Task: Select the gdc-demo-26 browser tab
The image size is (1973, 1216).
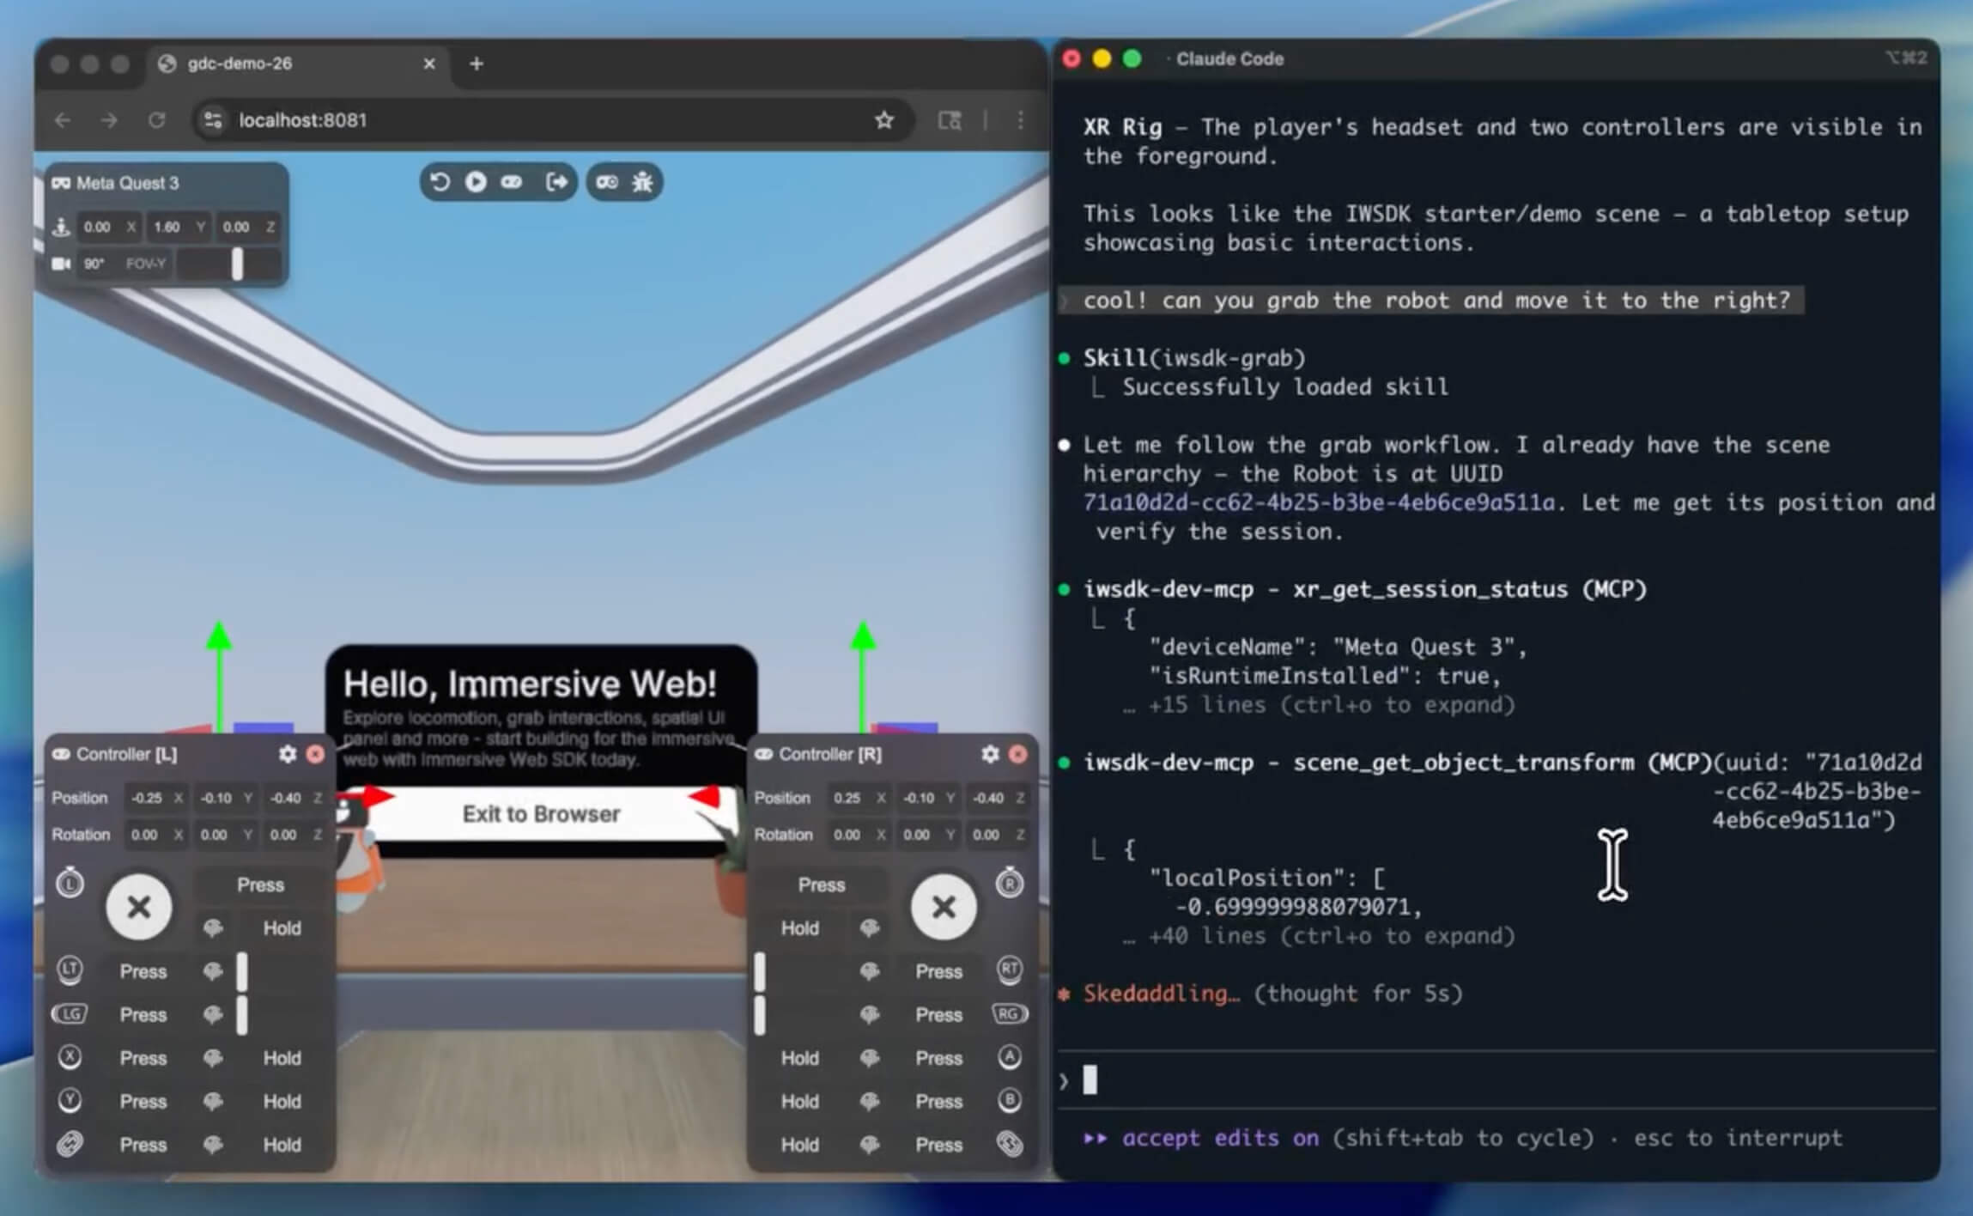Action: (x=240, y=64)
